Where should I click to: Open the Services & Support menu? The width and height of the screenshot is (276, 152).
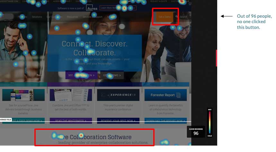(93, 17)
